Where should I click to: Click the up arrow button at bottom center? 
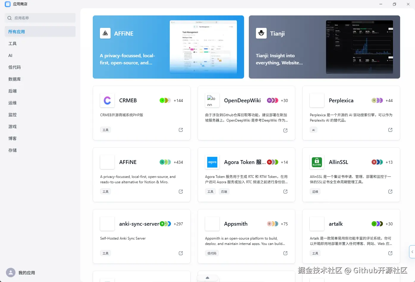click(207, 278)
